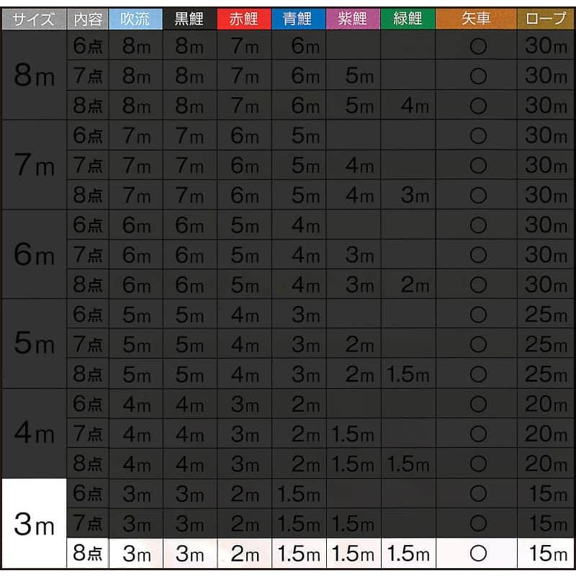The height and width of the screenshot is (576, 576).
Task: Click 青鯉 1.5m in the 3m-size 6点 row
Action: point(299,493)
